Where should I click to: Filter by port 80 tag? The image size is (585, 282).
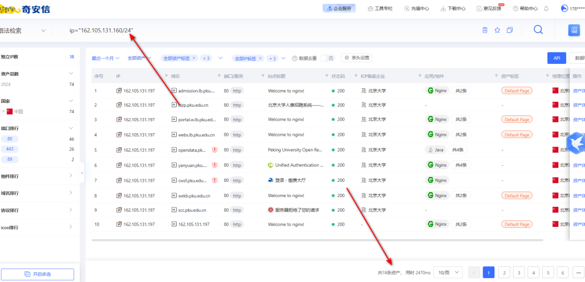10,139
